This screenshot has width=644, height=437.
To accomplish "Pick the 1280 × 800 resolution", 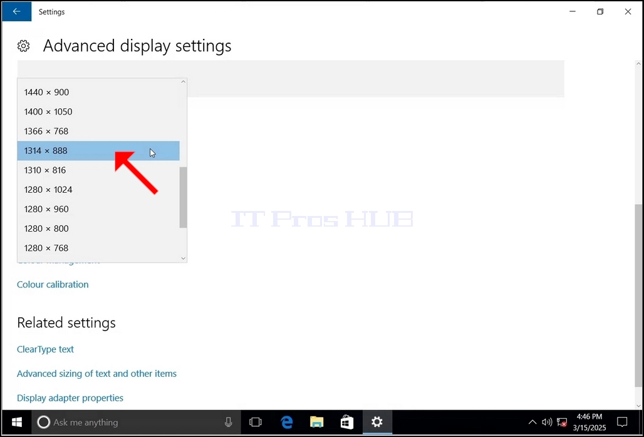I will 98,229.
